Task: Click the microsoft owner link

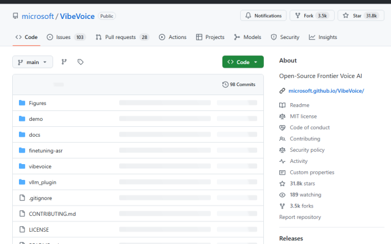Action: pyautogui.click(x=38, y=16)
